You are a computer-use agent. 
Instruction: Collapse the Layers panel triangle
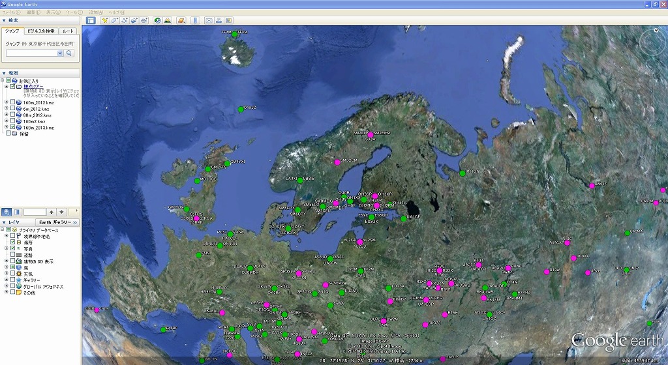[x=5, y=222]
